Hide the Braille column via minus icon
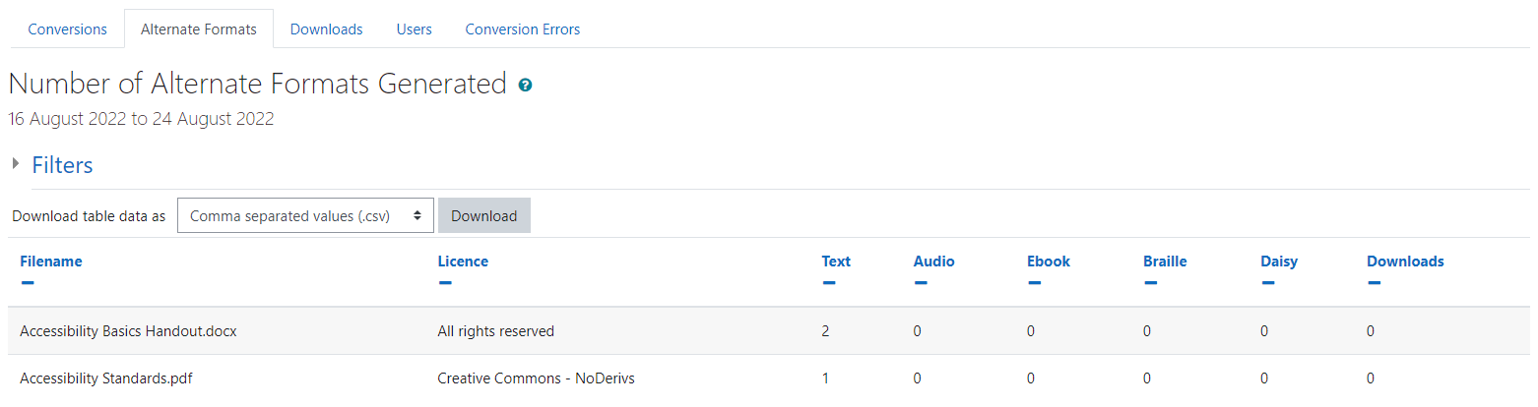The image size is (1538, 407). [1150, 283]
